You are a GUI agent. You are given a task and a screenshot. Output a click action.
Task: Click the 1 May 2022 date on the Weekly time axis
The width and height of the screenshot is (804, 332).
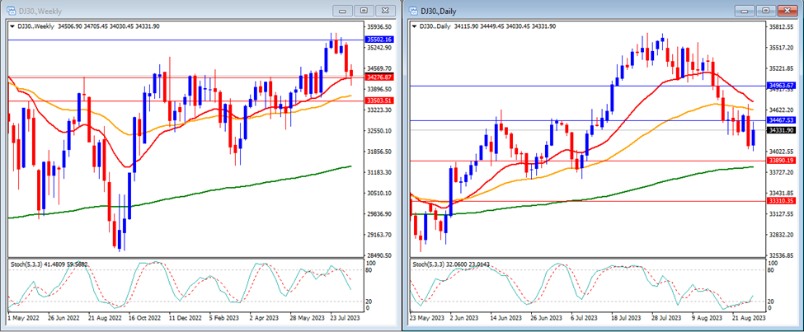pyautogui.click(x=24, y=318)
